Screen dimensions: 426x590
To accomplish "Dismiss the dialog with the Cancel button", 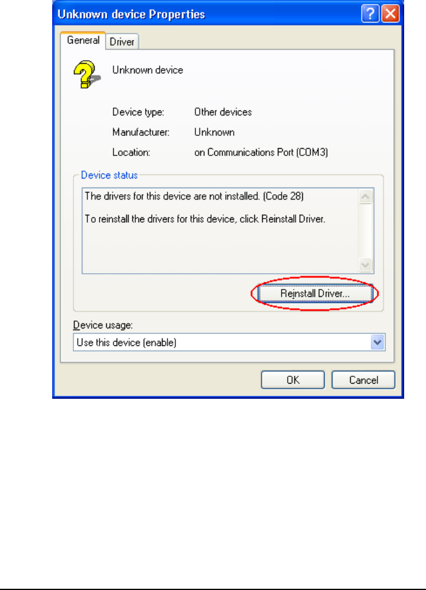I will click(363, 380).
